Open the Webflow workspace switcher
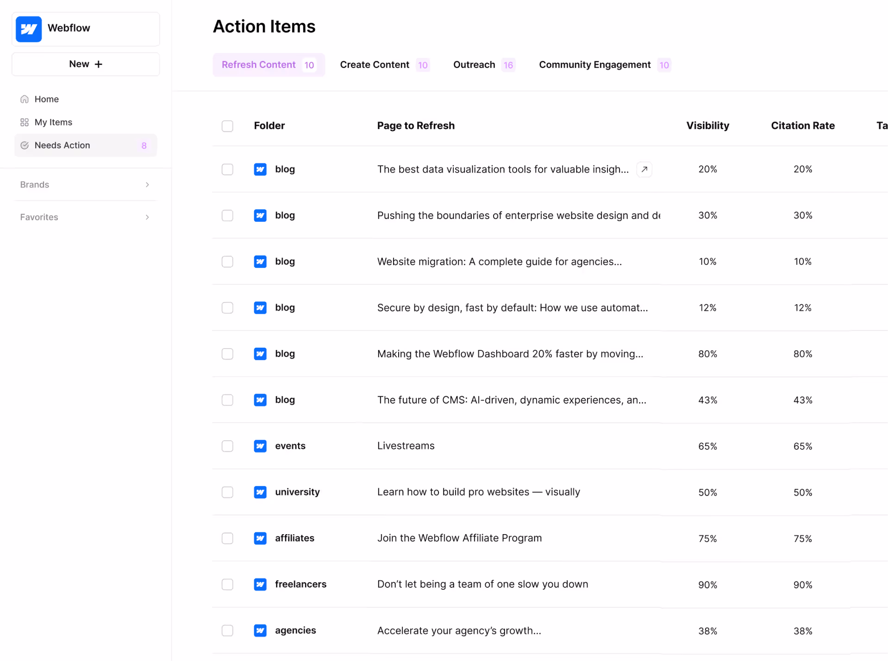Viewport: 888px width, 661px height. tap(86, 29)
